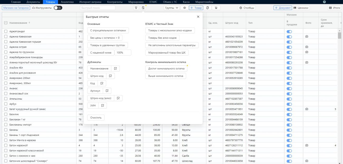Click select-duplicates icon next to Наименование
This screenshot has height=164, width=343.
tap(115, 69)
